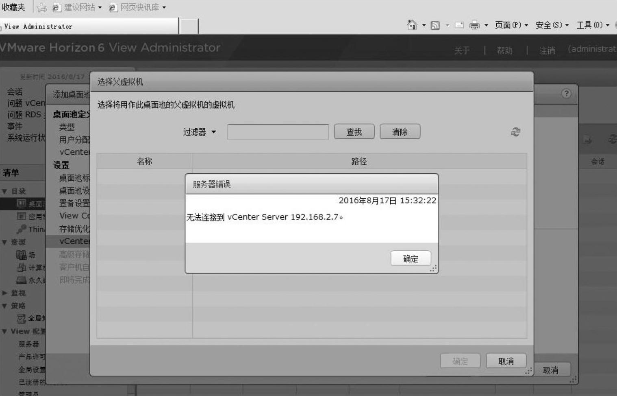Sort by the 路径 column header

[359, 161]
